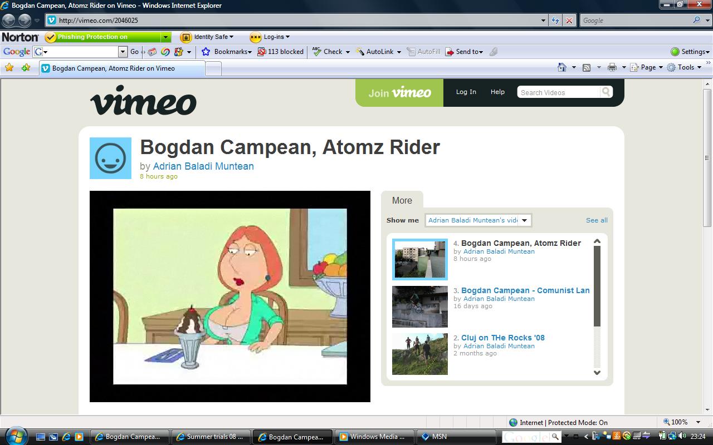Click the Refresh page icon
The height and width of the screenshot is (445, 713).
click(x=555, y=21)
